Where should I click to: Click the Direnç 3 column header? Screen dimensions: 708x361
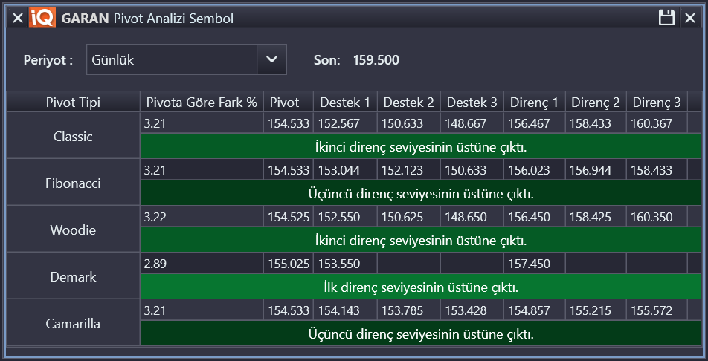coord(656,102)
